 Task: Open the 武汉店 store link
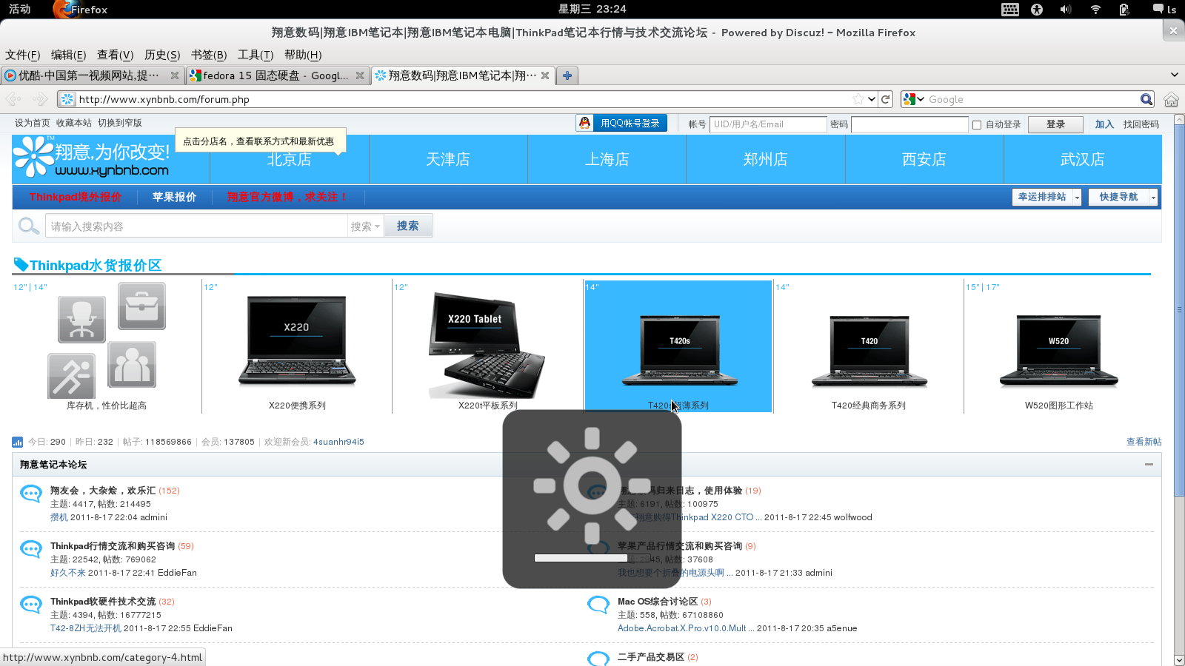coord(1083,159)
